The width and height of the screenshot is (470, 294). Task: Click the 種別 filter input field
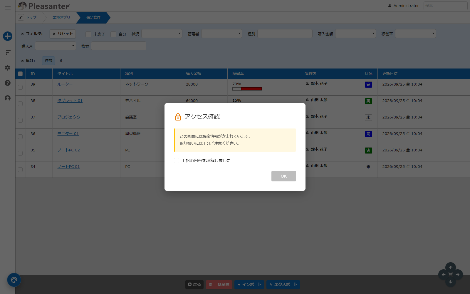pyautogui.click(x=285, y=34)
